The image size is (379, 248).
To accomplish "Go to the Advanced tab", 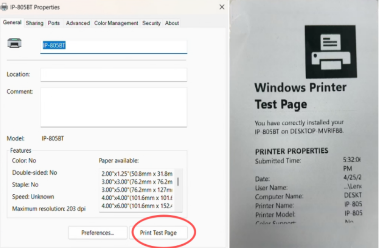I will tap(78, 23).
